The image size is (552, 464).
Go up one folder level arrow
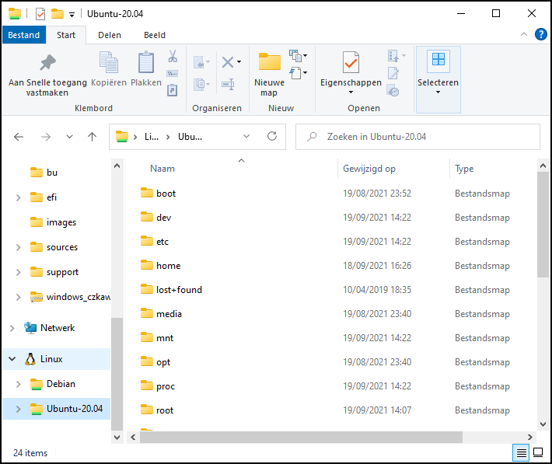(93, 137)
